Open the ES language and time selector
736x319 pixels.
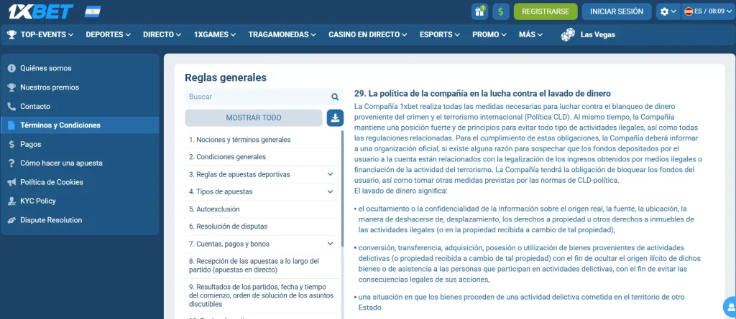(708, 11)
